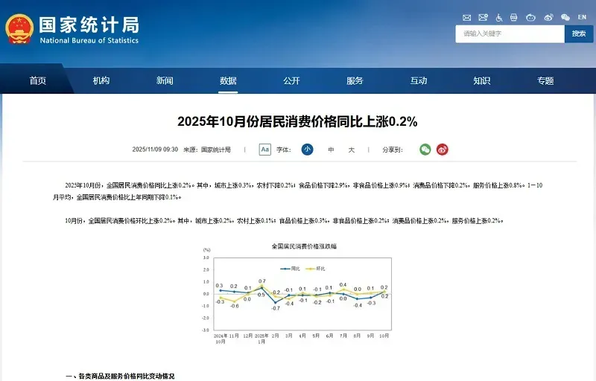Expand the 公开 navigation menu
Viewport: 596px width, 381px height.
point(291,81)
